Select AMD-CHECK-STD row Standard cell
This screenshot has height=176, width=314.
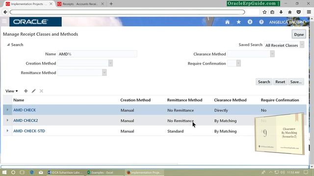click(176, 131)
